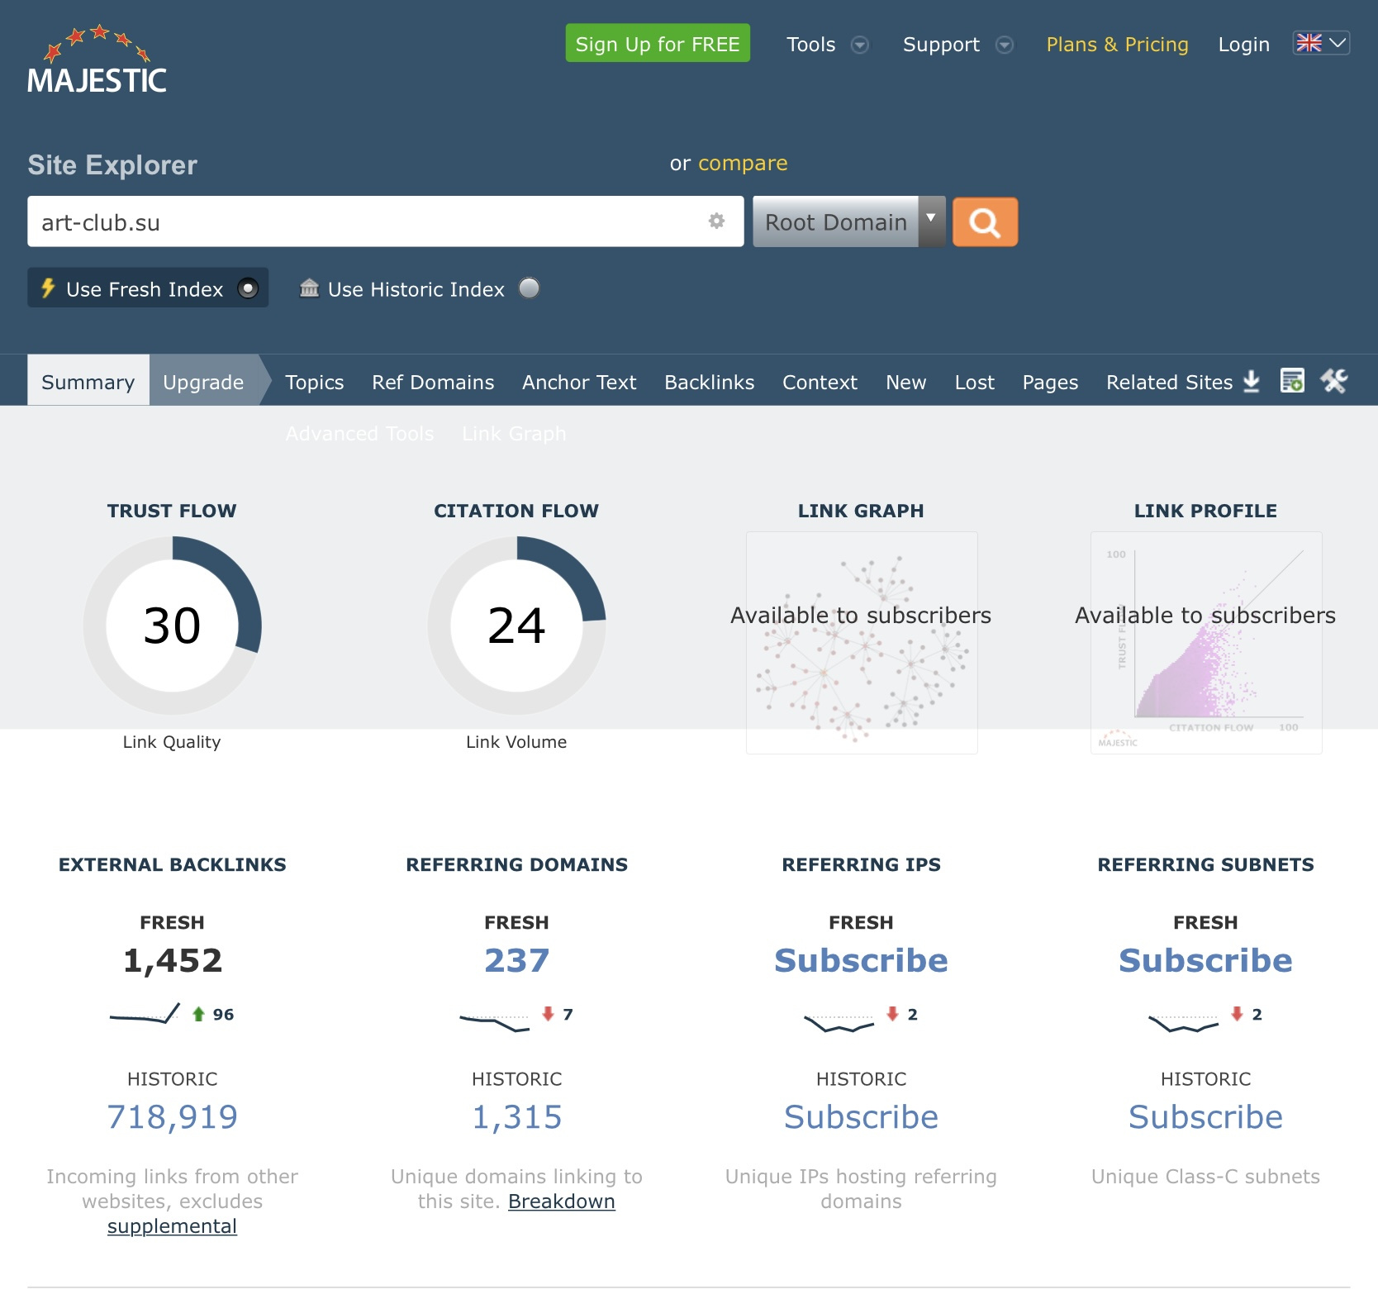
Task: Click Sign Up for FREE button
Action: pos(658,43)
